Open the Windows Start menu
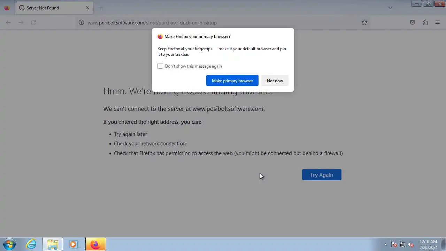The image size is (446, 251). click(9, 244)
